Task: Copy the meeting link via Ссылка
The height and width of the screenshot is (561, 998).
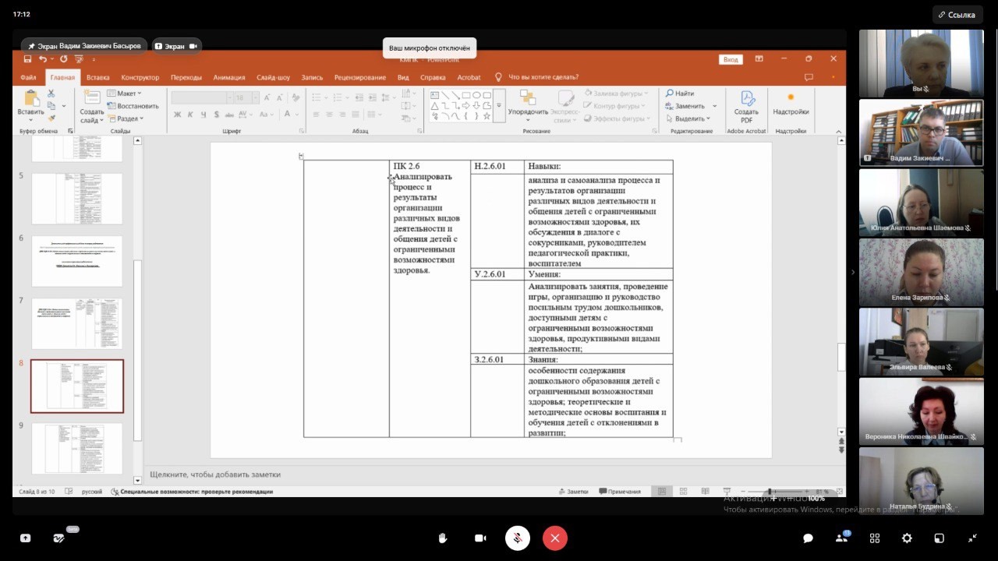Action: 957,15
